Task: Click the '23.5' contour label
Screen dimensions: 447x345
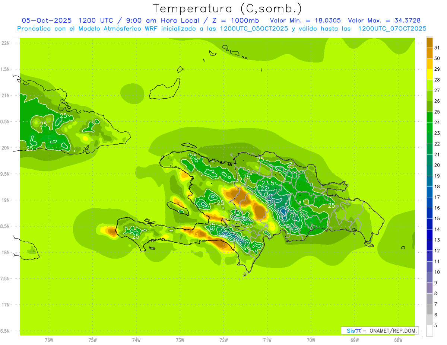Action: (268, 183)
